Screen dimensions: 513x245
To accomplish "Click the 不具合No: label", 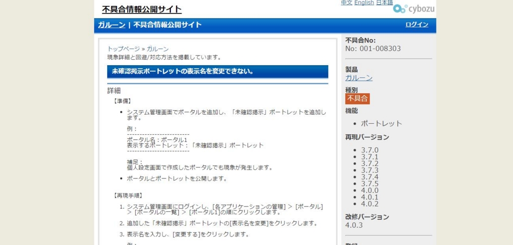I will (x=361, y=41).
